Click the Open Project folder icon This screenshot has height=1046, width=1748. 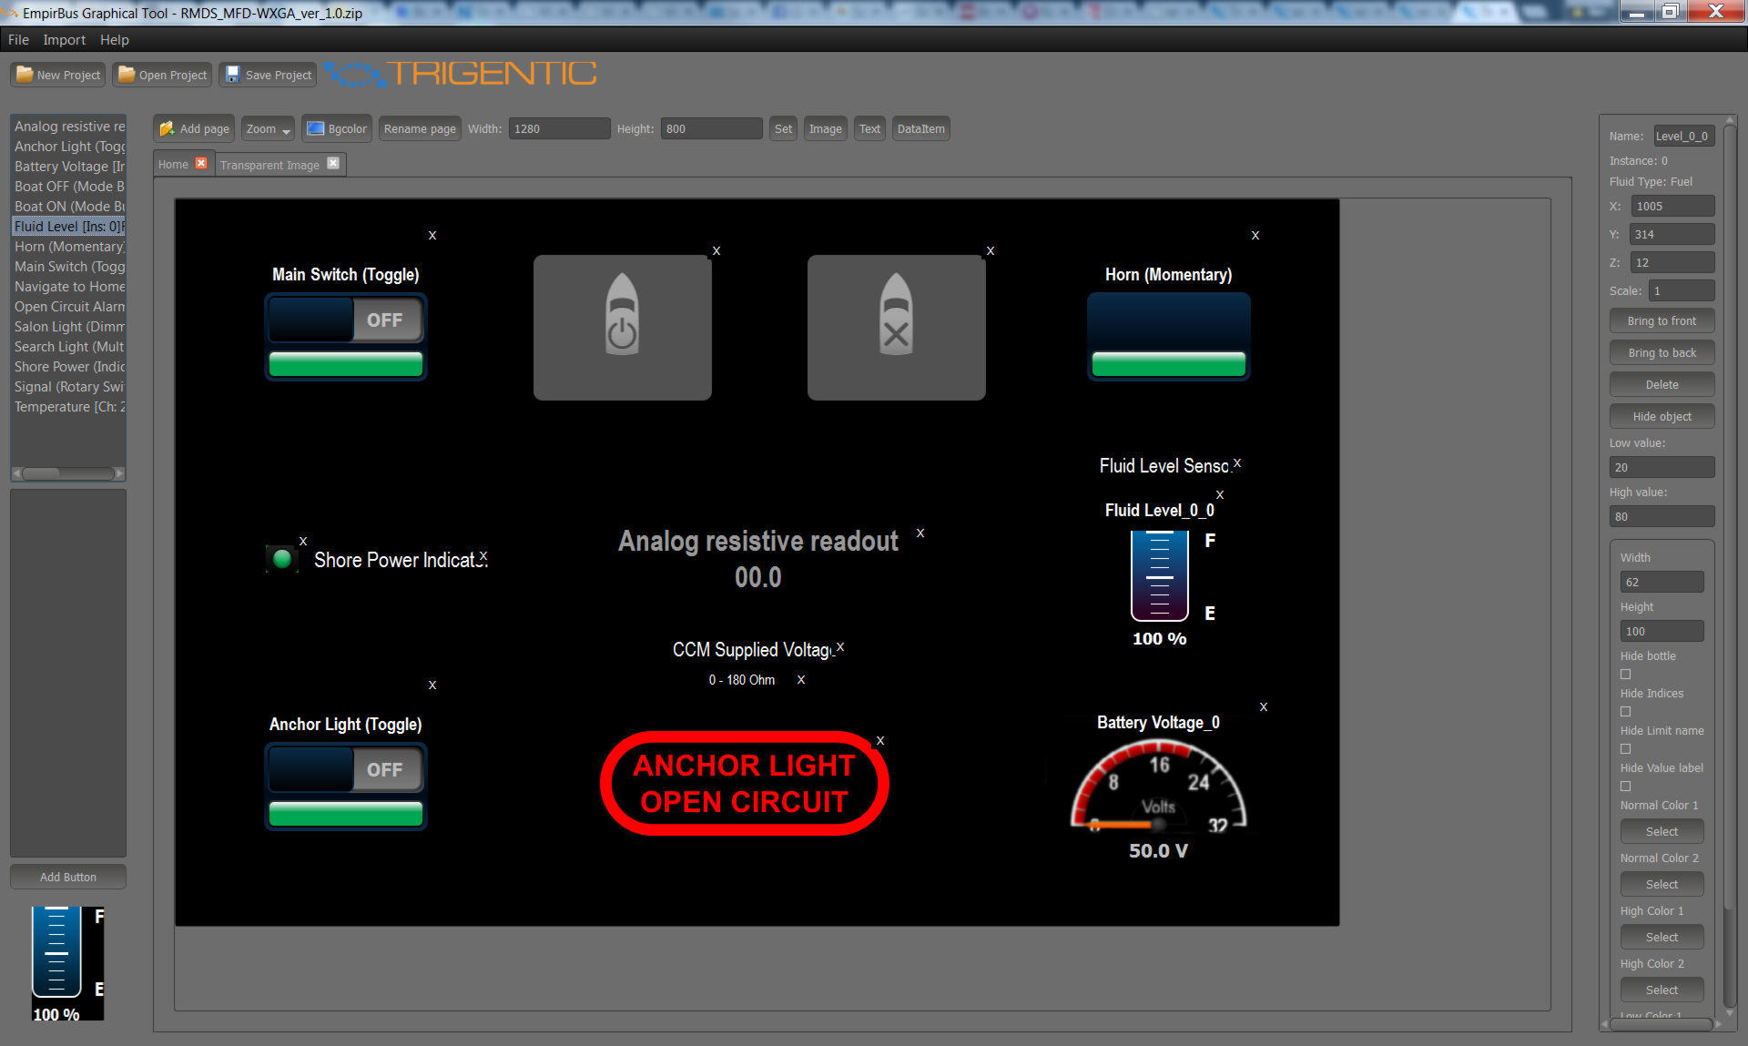pyautogui.click(x=127, y=75)
